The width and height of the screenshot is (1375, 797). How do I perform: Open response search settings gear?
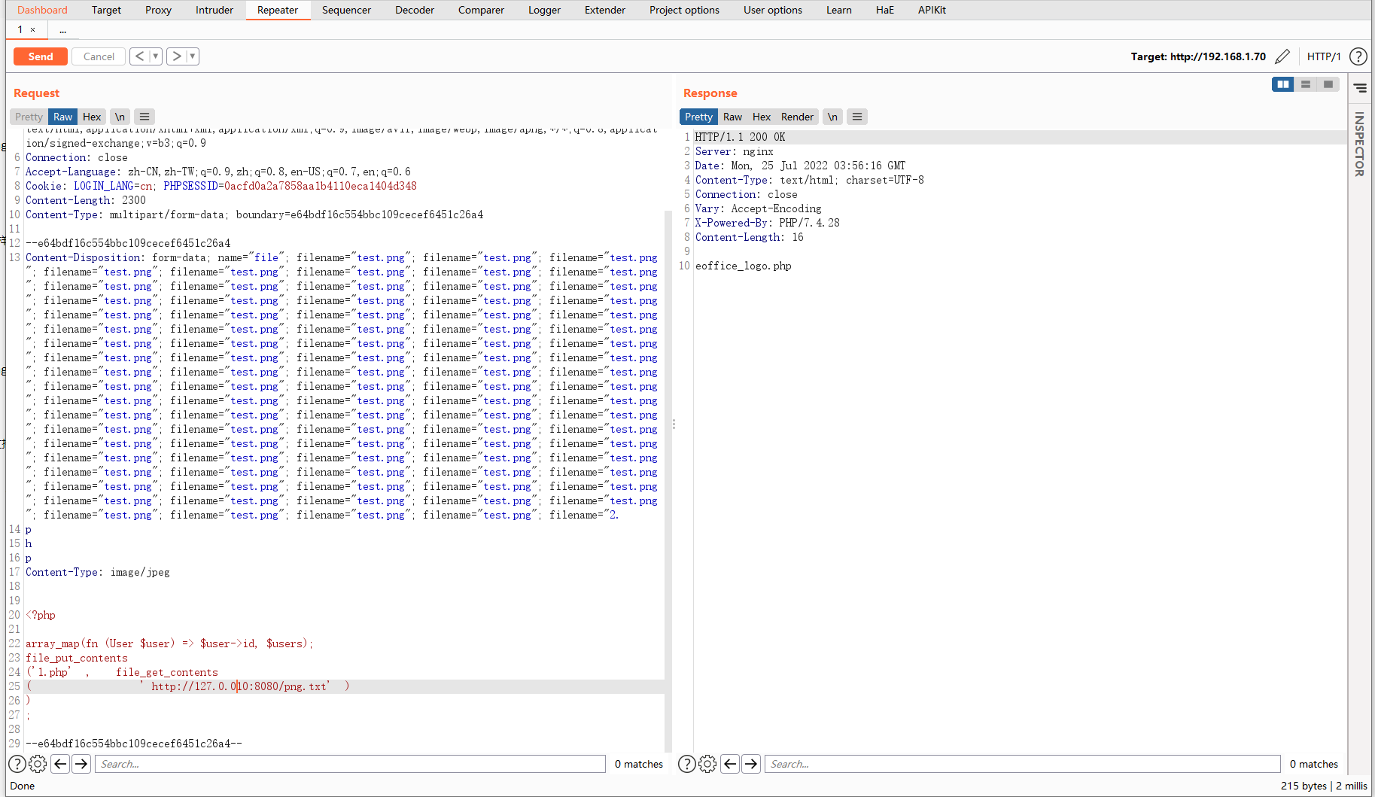(x=707, y=764)
